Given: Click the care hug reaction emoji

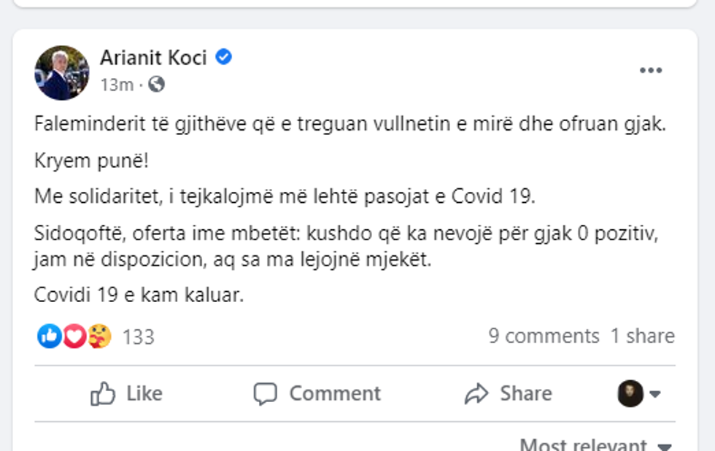Looking at the screenshot, I should tap(98, 336).
